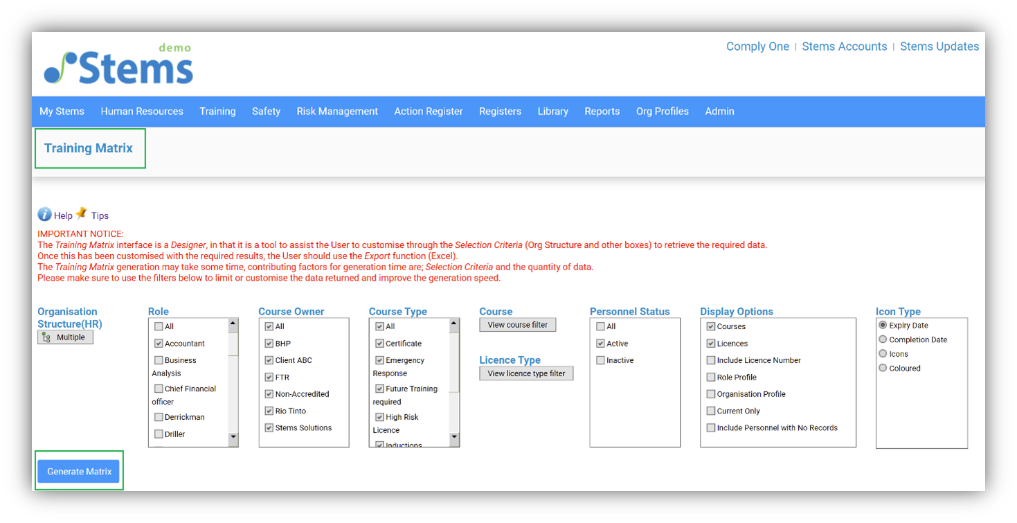
Task: Open the Action Register menu
Action: [429, 112]
